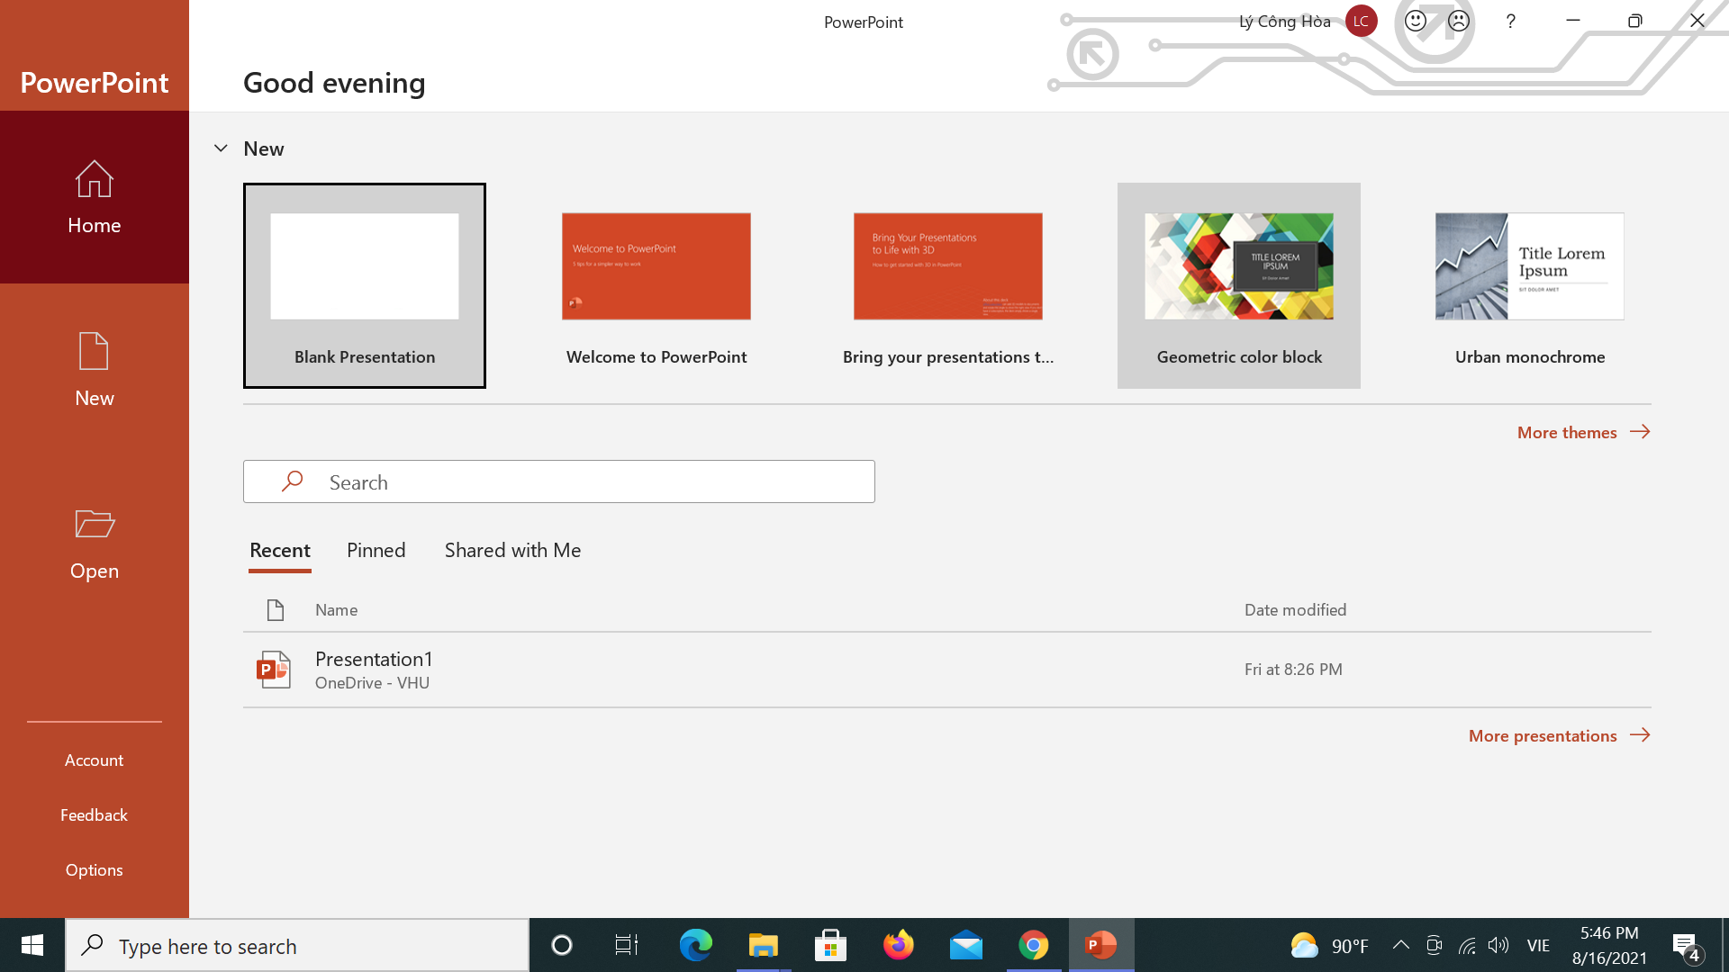Open File Explorer from the taskbar
Image resolution: width=1729 pixels, height=972 pixels.
763,945
